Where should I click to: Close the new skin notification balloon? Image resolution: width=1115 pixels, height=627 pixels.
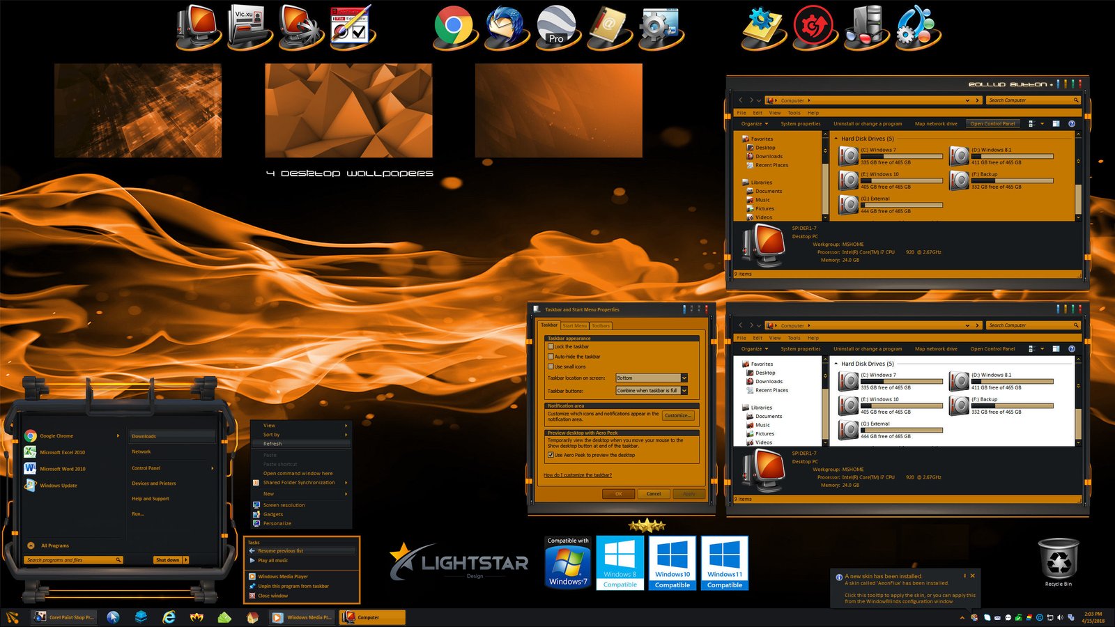973,575
